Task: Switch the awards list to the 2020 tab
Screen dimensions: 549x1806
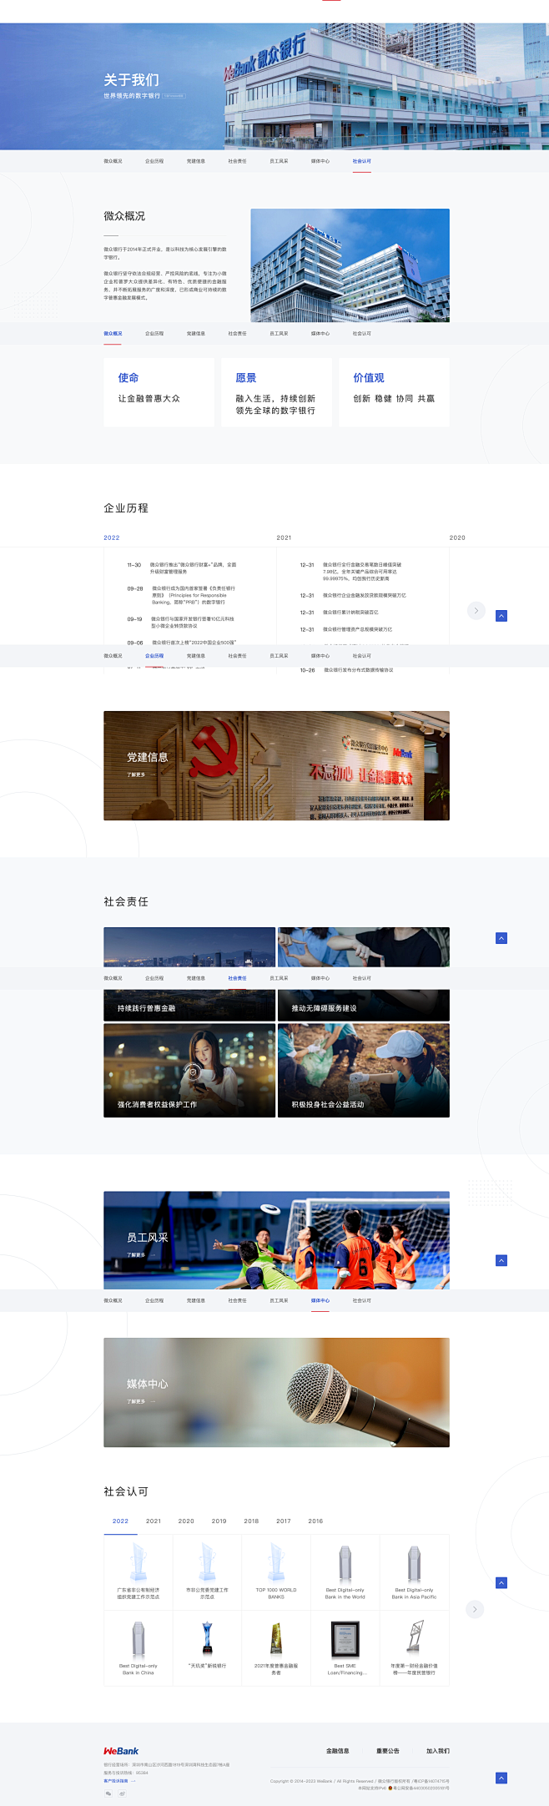Action: 186,1521
